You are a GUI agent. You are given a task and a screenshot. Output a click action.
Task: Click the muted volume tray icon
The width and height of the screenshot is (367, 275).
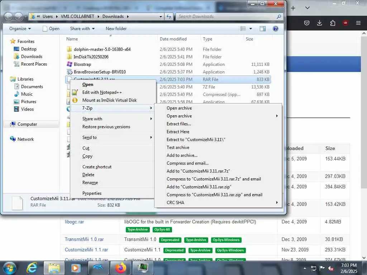(x=331, y=269)
